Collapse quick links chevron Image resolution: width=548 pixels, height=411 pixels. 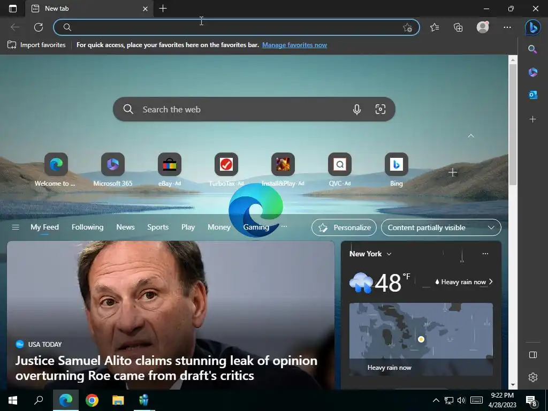point(471,135)
